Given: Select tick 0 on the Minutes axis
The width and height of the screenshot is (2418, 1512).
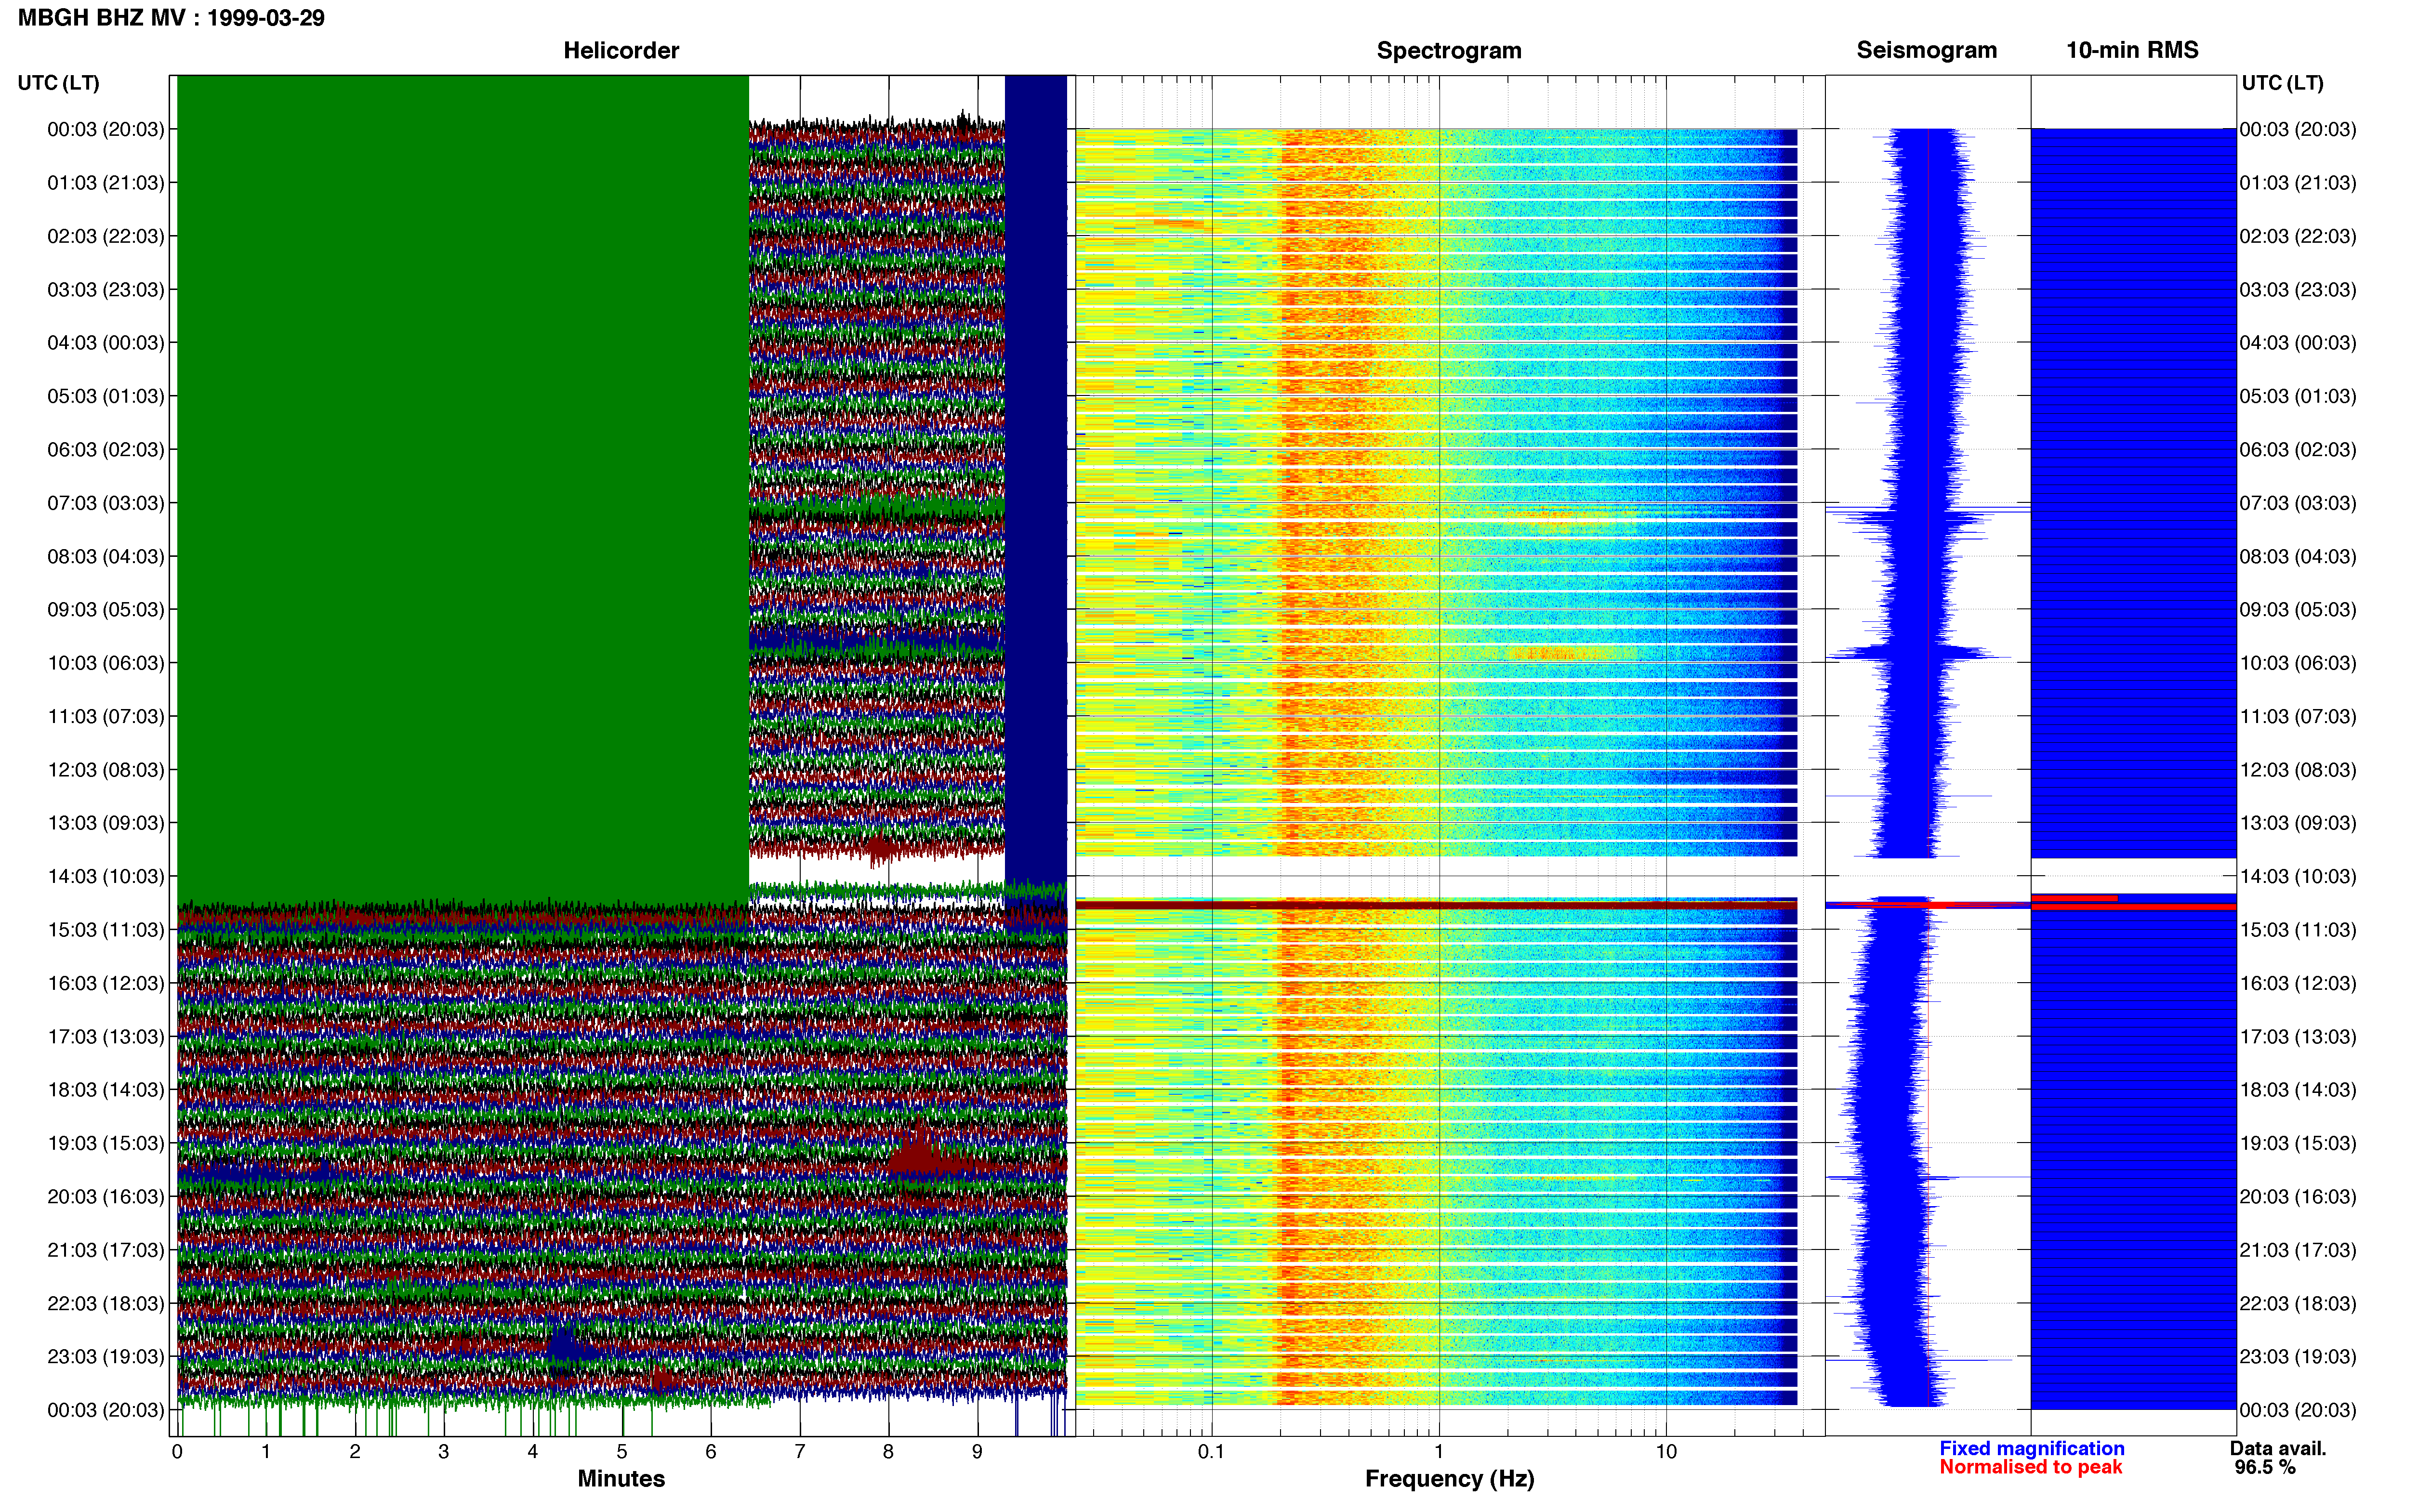Looking at the screenshot, I should coord(177,1452).
